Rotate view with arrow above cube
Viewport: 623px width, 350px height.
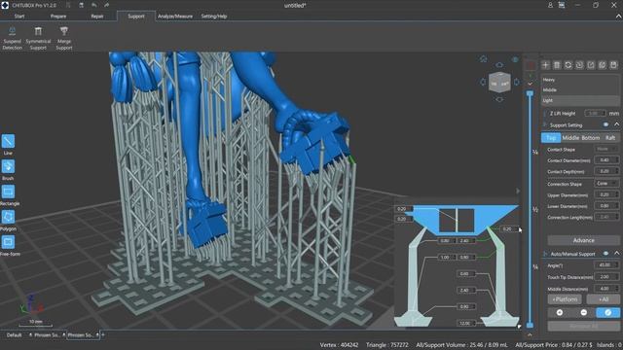point(499,65)
